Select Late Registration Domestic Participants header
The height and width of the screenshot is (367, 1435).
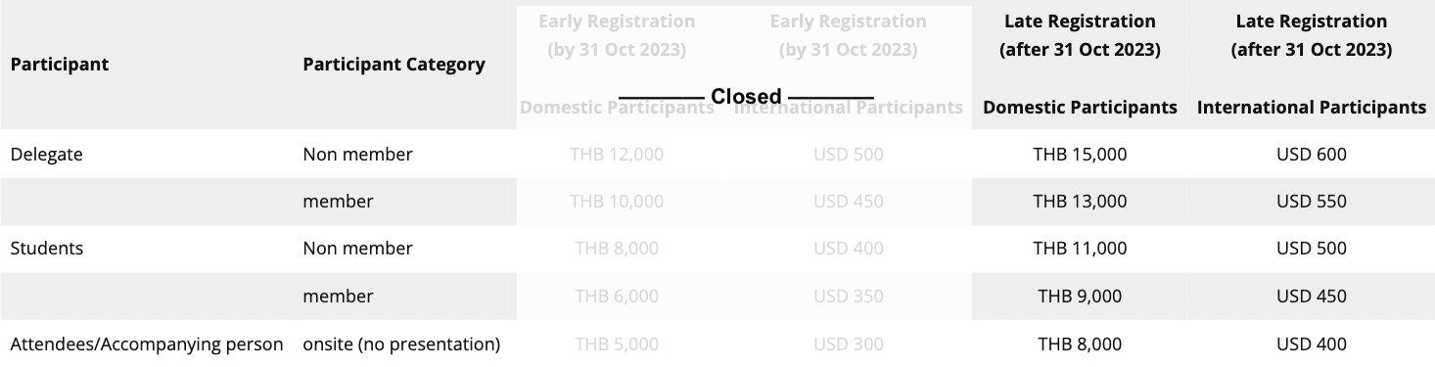[x=1080, y=65]
